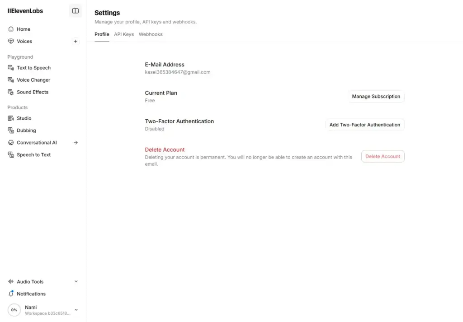Image resolution: width=463 pixels, height=322 pixels.
Task: Click the Home house icon
Action: pos(11,29)
